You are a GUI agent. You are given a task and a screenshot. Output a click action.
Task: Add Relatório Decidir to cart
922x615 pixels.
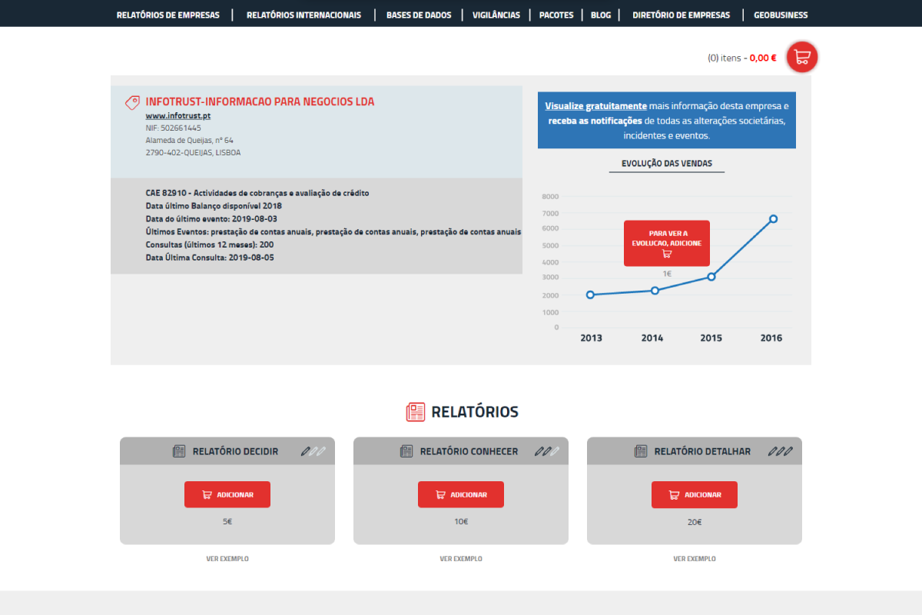(x=227, y=494)
